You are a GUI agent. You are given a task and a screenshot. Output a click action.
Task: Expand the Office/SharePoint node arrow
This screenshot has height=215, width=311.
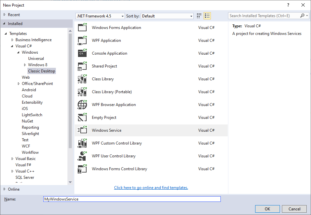[19, 84]
